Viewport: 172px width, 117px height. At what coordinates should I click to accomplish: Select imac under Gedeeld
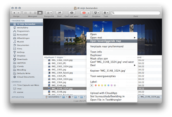(26, 88)
